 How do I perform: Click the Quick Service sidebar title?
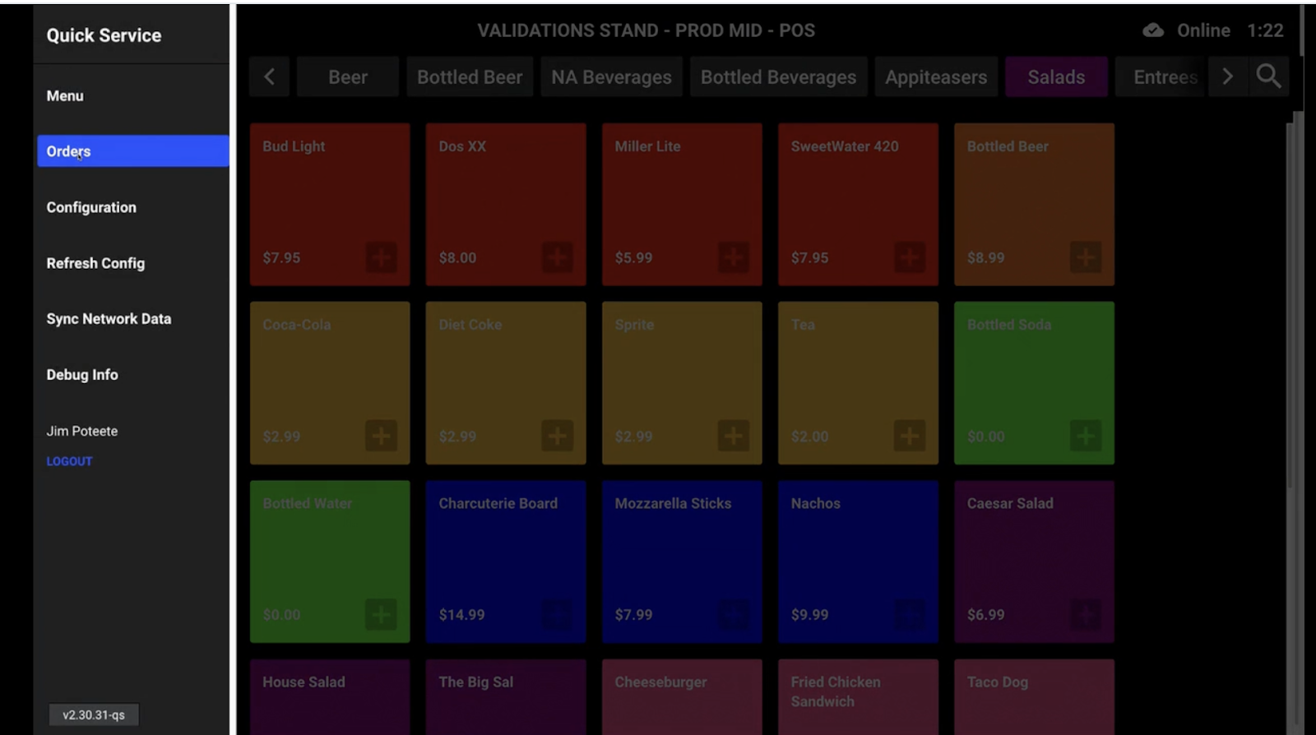point(104,35)
